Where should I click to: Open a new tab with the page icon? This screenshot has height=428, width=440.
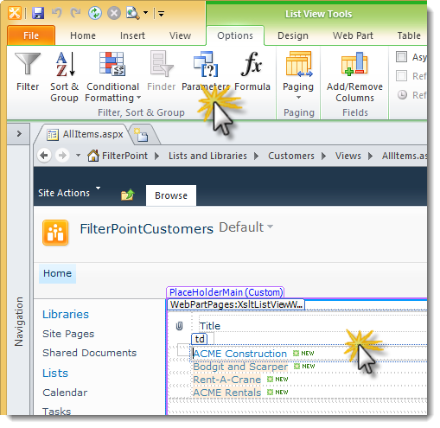pyautogui.click(x=141, y=135)
